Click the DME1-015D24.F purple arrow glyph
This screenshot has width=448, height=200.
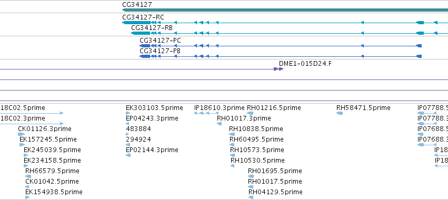point(278,69)
